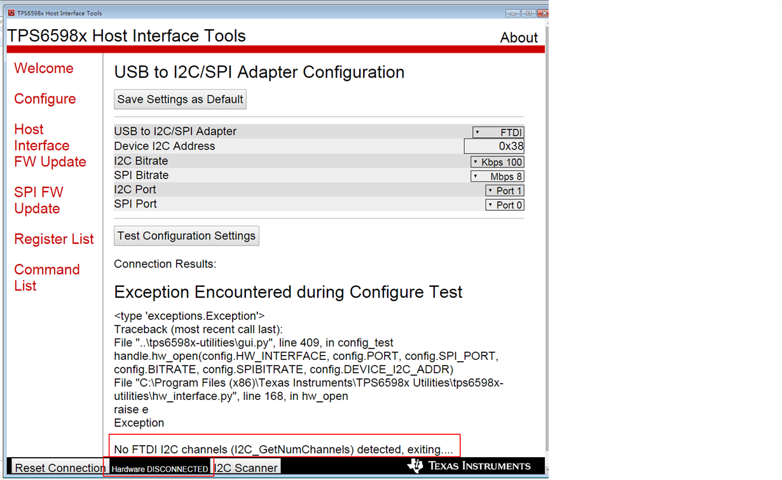Open the Configure page in sidebar

pyautogui.click(x=45, y=99)
